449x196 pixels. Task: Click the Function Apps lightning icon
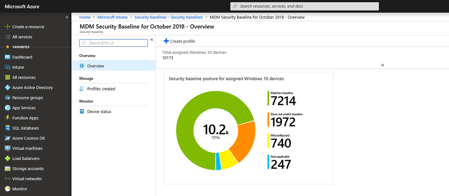click(x=8, y=118)
